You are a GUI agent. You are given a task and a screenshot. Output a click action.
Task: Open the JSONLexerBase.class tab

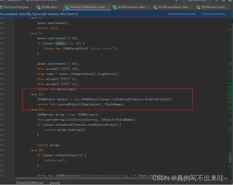point(173,7)
